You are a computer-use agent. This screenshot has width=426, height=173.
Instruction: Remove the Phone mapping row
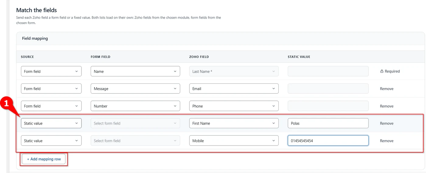(386, 106)
